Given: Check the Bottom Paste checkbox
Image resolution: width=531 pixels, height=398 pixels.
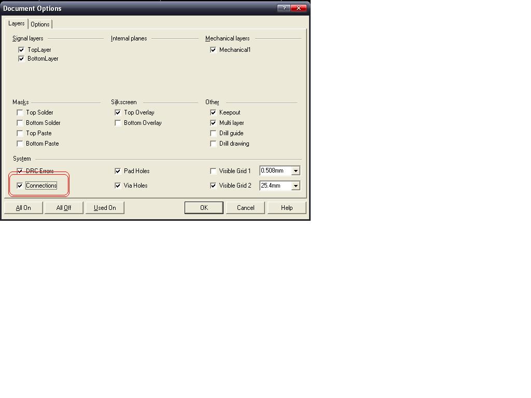Looking at the screenshot, I should click(x=20, y=144).
